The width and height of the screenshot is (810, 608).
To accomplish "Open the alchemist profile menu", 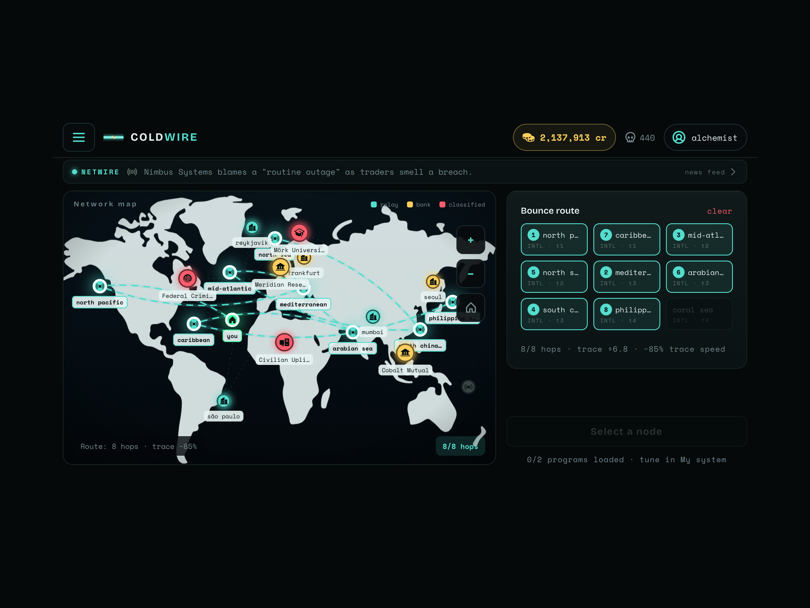I will pos(705,138).
